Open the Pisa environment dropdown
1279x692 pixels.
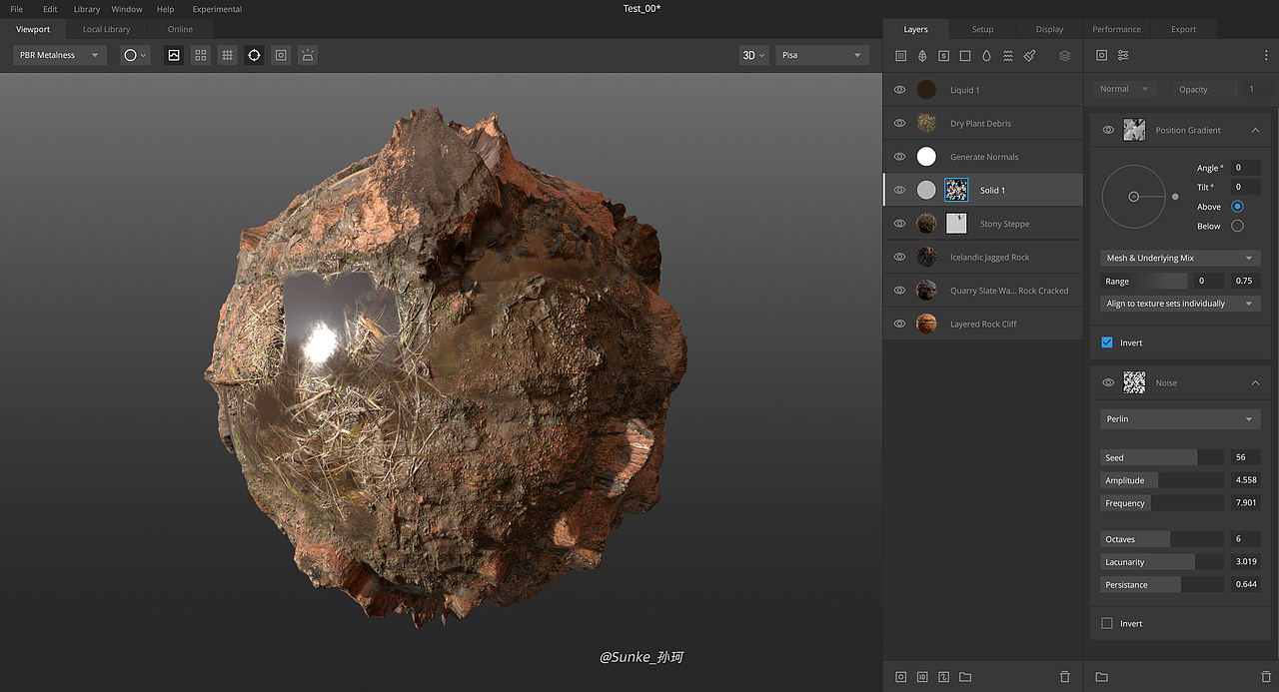tap(822, 55)
